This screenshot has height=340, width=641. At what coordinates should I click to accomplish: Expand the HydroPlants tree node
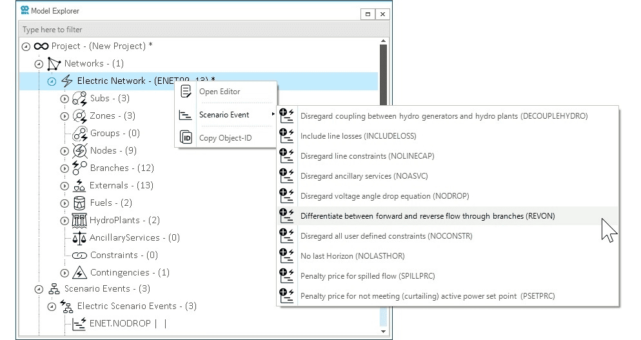pyautogui.click(x=64, y=221)
